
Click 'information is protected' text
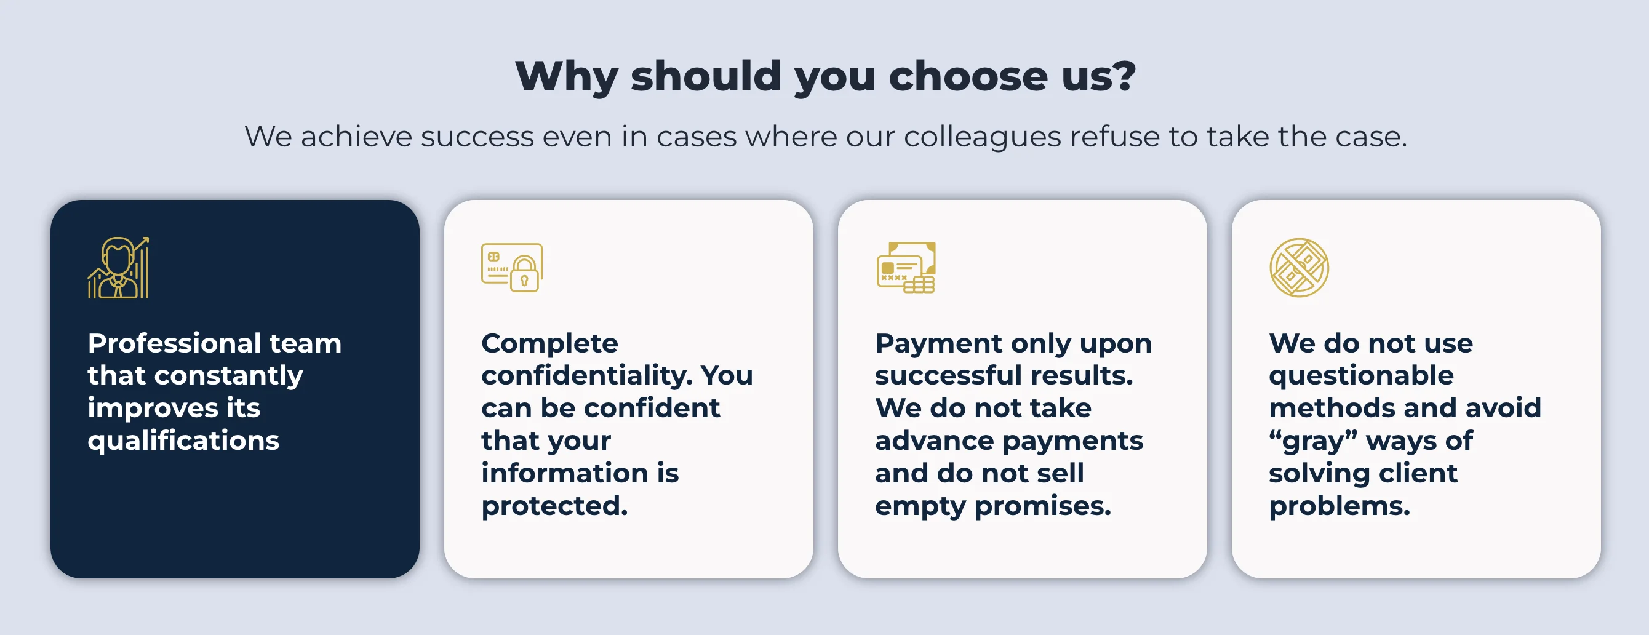pos(580,490)
